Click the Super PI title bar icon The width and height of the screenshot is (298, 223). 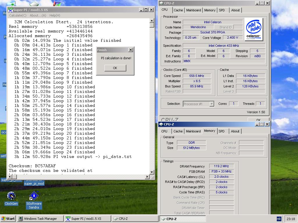click(10, 10)
